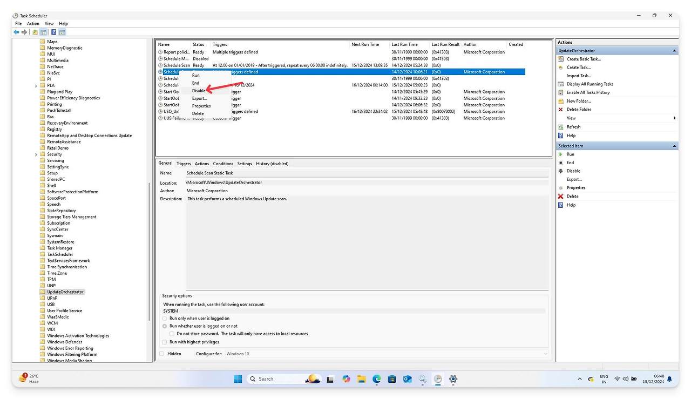Screen dimensions: 691x399
Task: Check 'Run with highest privileges'
Action: tap(165, 342)
